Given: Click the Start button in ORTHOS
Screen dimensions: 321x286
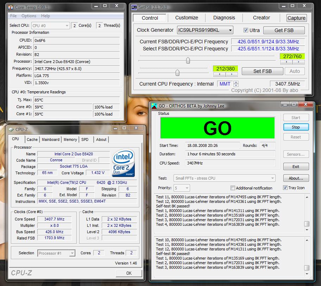Looking at the screenshot, I should pos(296,118).
